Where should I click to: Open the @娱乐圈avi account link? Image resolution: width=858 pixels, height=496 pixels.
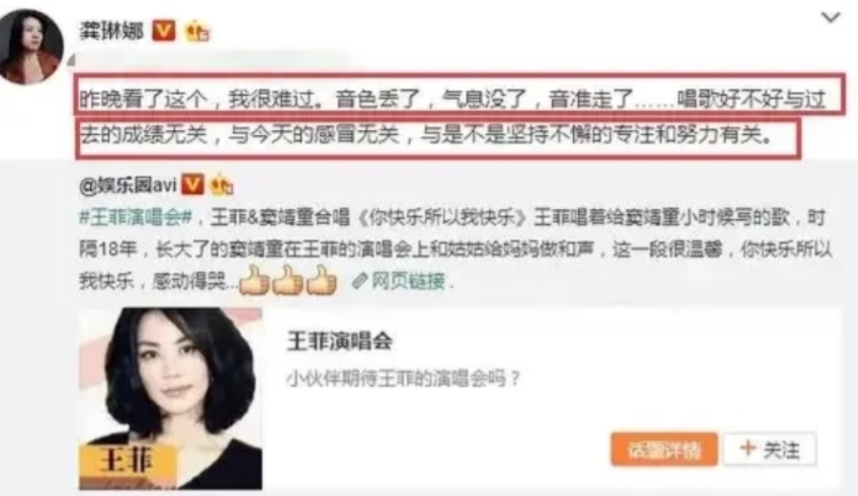(128, 185)
